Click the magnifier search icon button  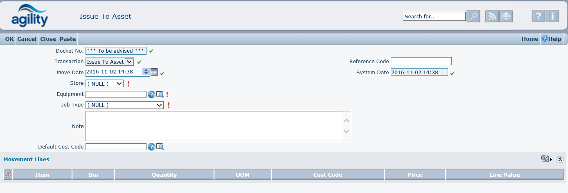[x=473, y=16]
